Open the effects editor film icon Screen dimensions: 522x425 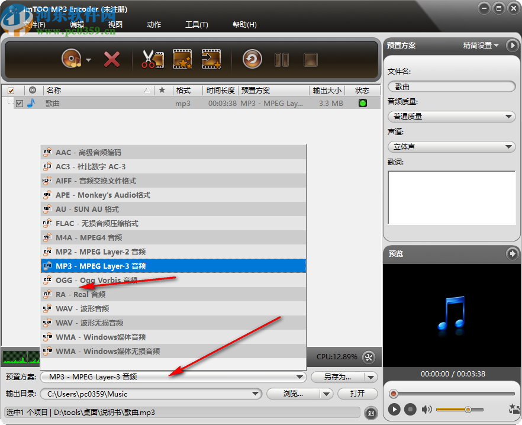182,59
